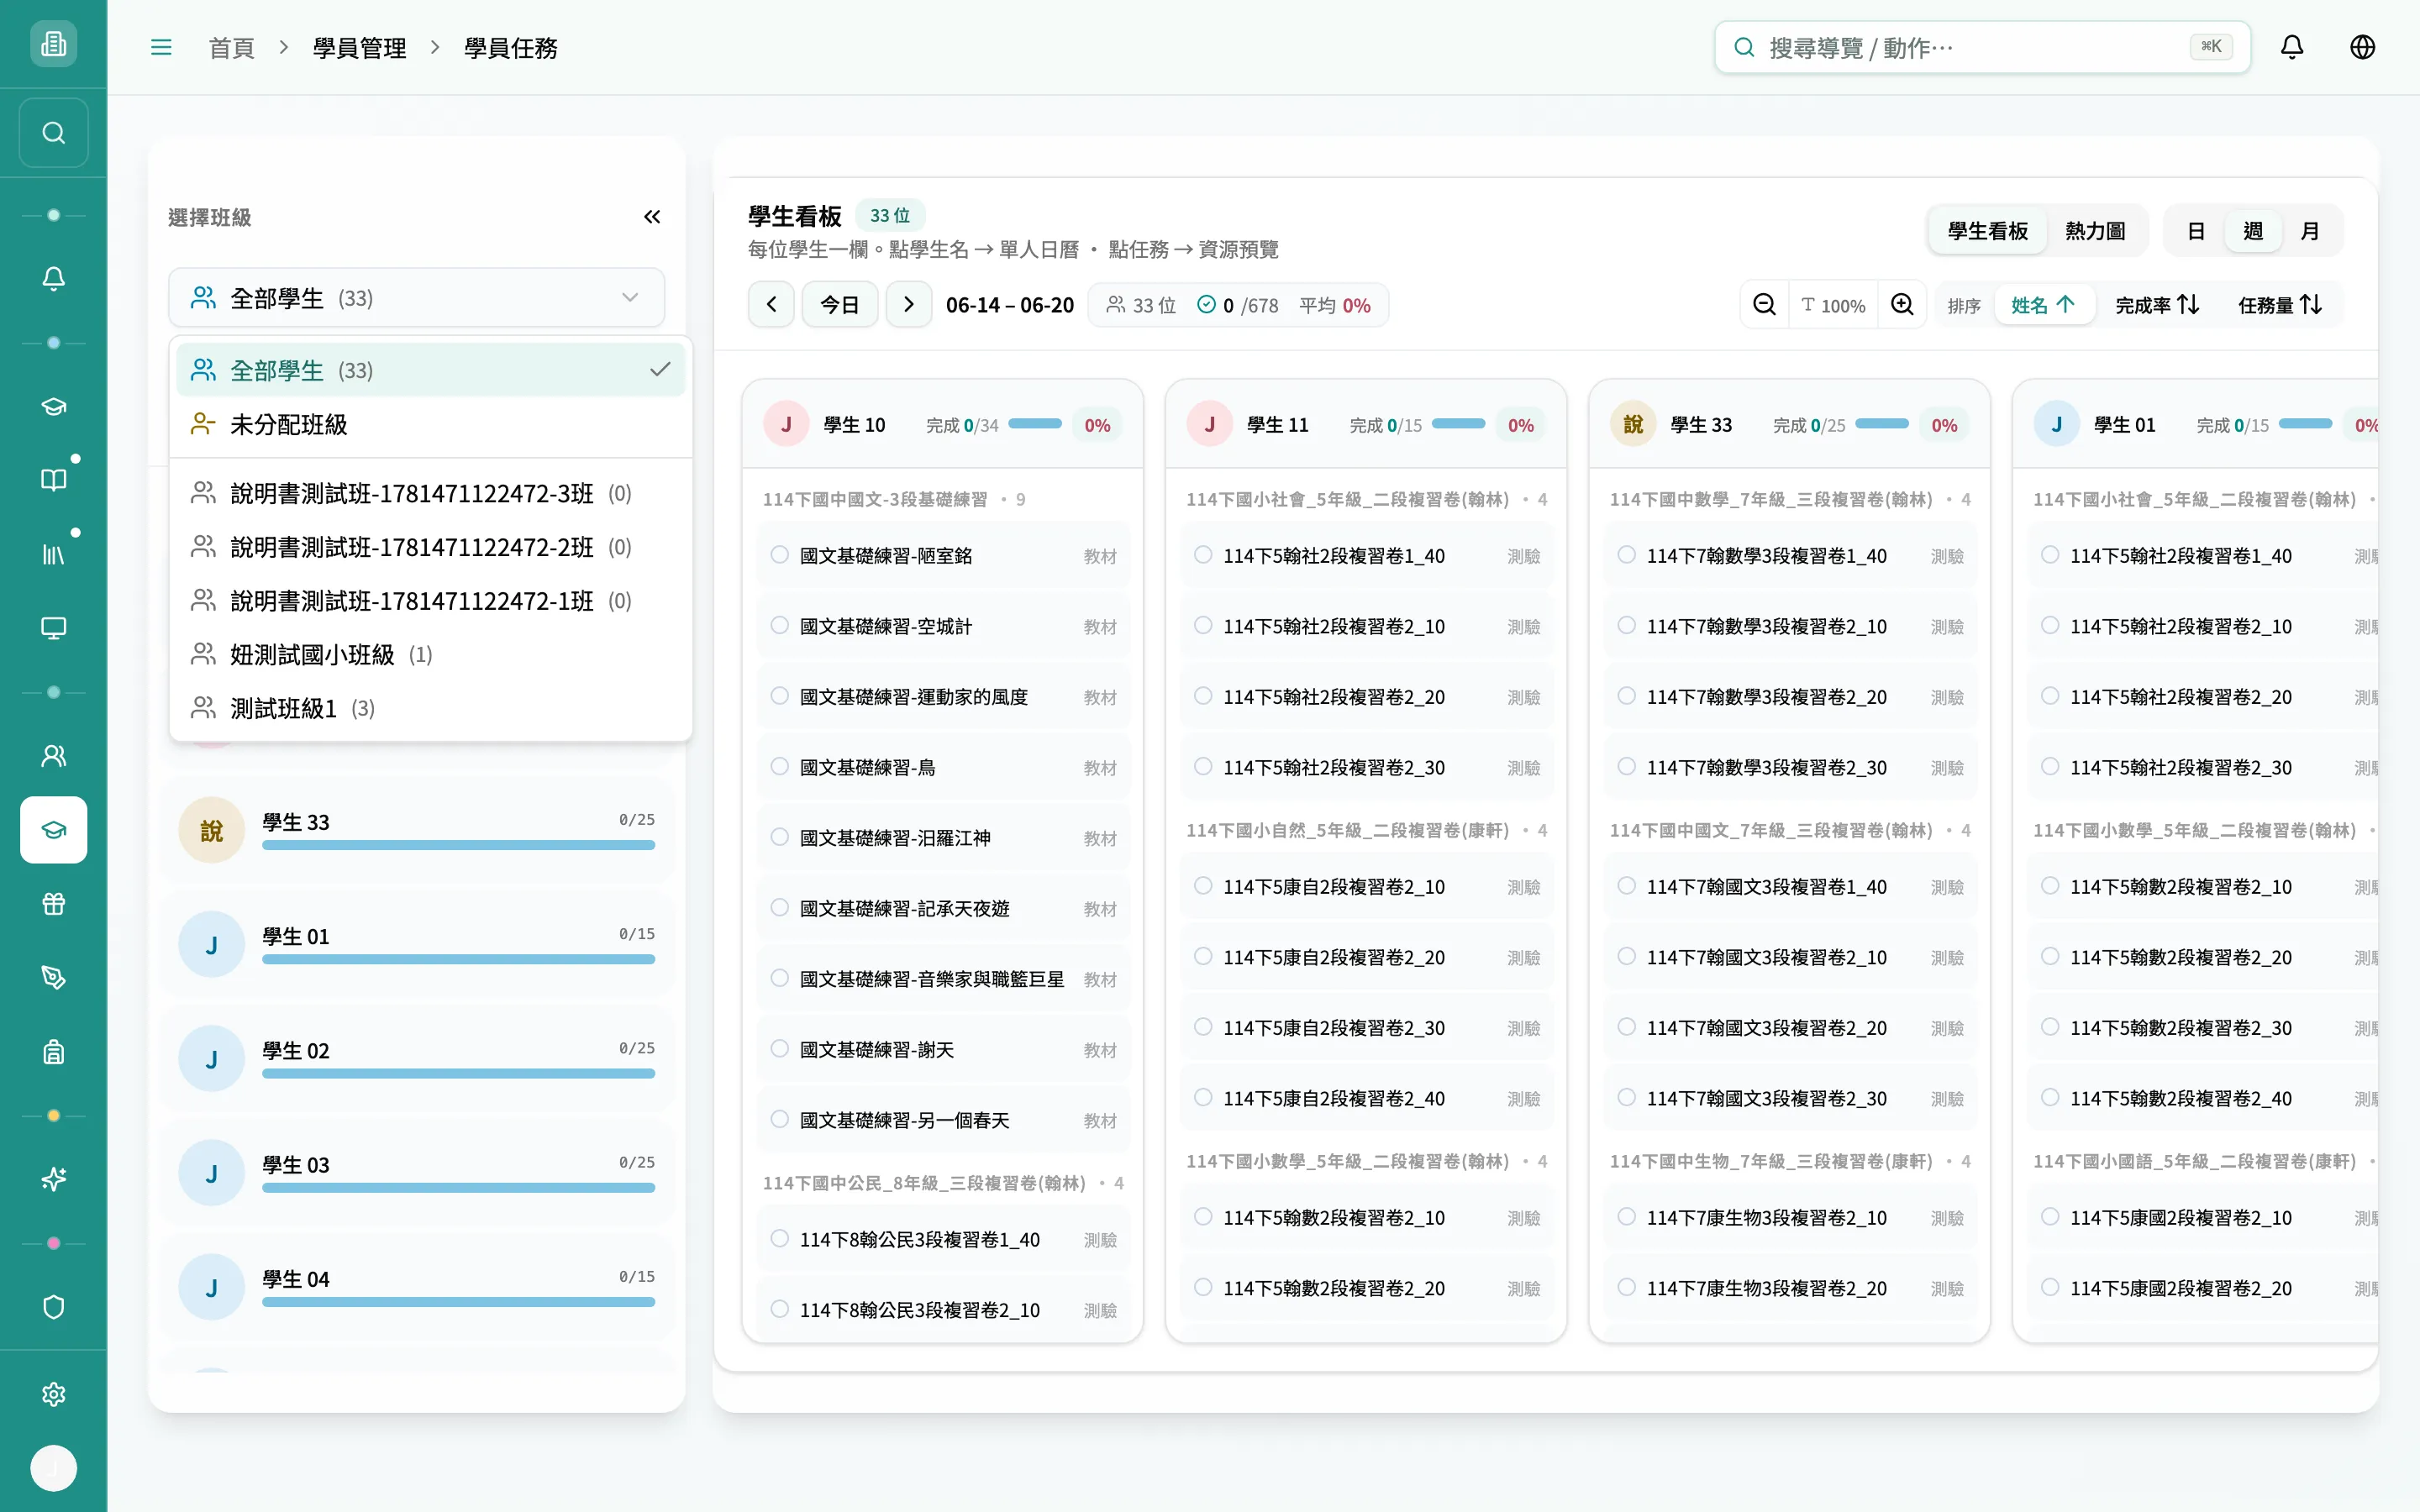
Task: Check the 114下5康自2段複習卷2_10 task circle
Action: pyautogui.click(x=1203, y=886)
